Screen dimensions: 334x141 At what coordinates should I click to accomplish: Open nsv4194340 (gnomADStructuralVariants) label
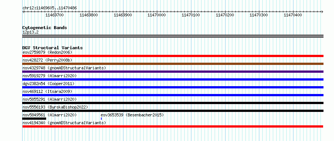(64, 123)
